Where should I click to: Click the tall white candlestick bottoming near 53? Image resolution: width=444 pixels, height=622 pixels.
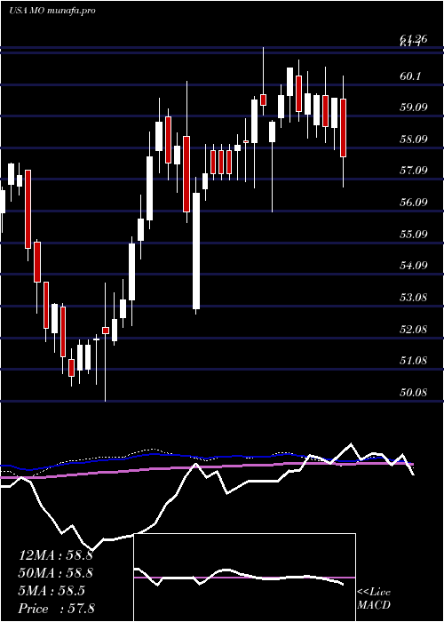point(196,251)
